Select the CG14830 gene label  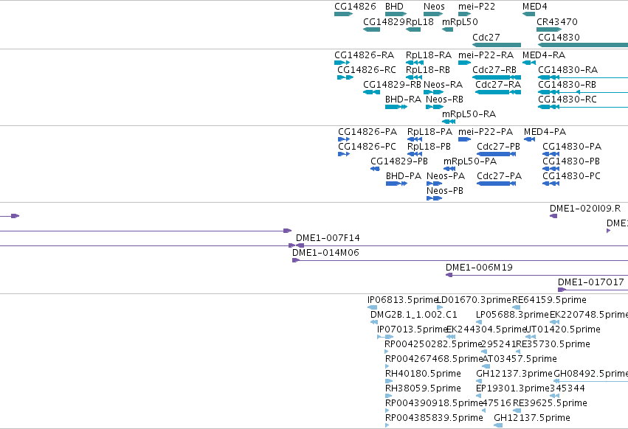pyautogui.click(x=559, y=37)
